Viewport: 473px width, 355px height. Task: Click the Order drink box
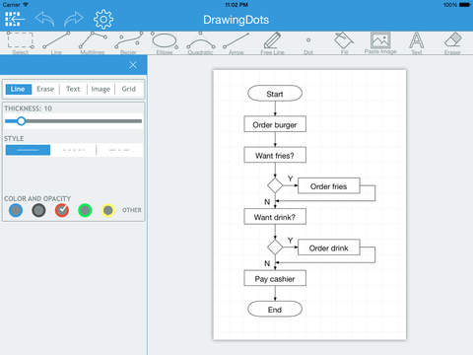tap(329, 248)
